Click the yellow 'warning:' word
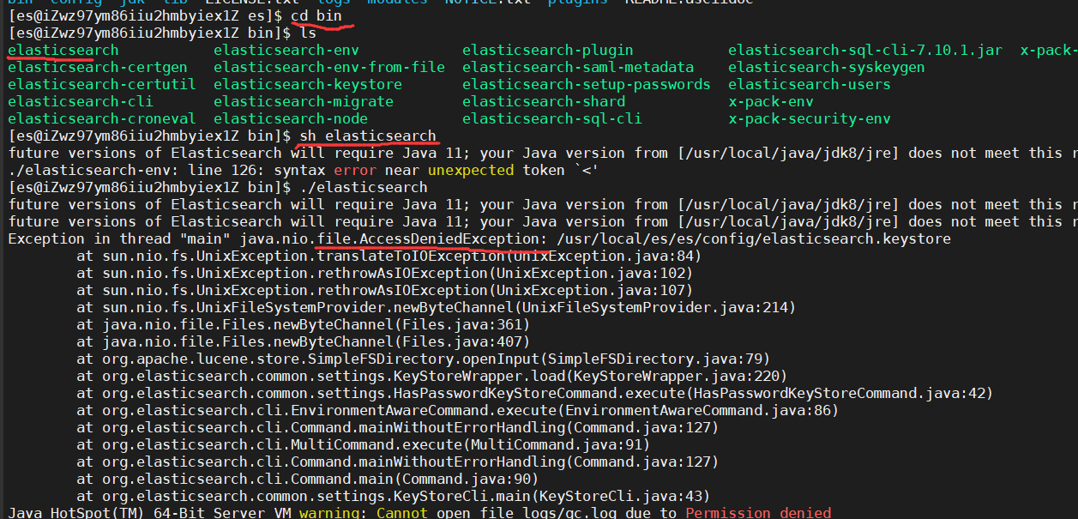The image size is (1078, 519). (x=334, y=512)
